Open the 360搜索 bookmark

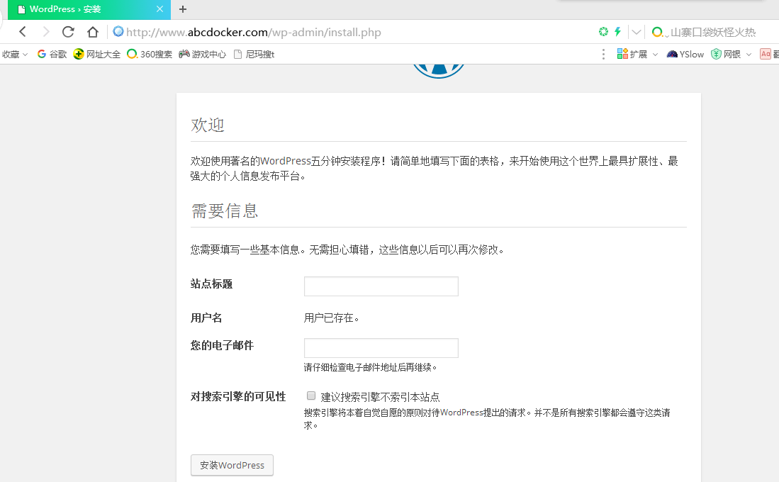(150, 54)
